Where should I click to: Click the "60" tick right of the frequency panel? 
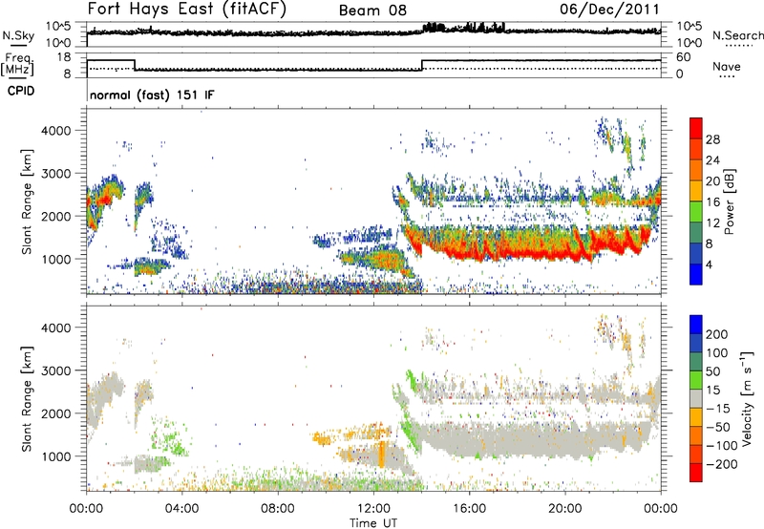(x=684, y=57)
